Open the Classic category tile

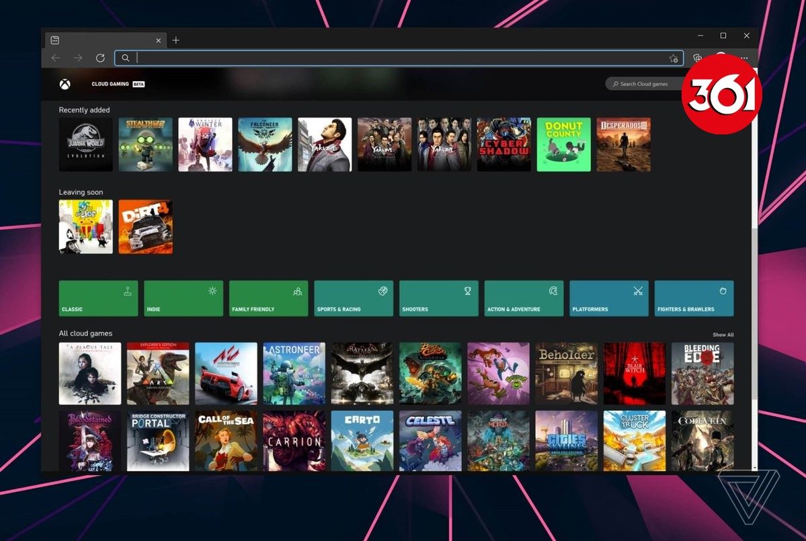[x=98, y=298]
